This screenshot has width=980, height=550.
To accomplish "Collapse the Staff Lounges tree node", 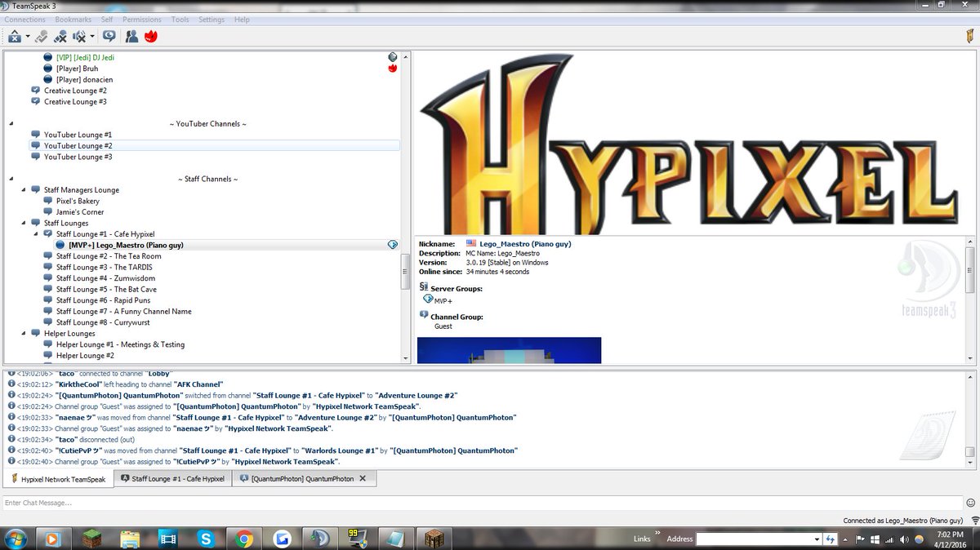I will click(x=24, y=224).
